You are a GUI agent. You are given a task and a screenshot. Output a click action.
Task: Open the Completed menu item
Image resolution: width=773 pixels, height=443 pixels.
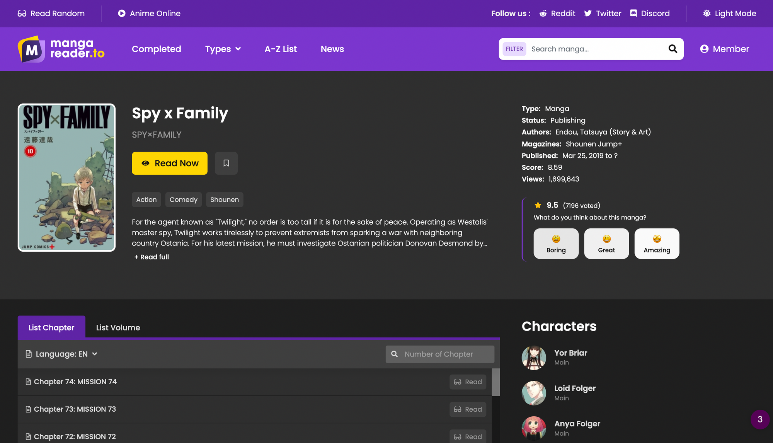coord(157,49)
